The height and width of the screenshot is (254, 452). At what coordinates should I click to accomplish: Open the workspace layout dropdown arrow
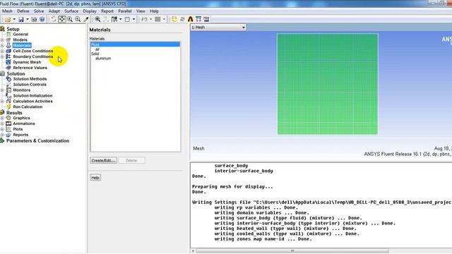121,19
